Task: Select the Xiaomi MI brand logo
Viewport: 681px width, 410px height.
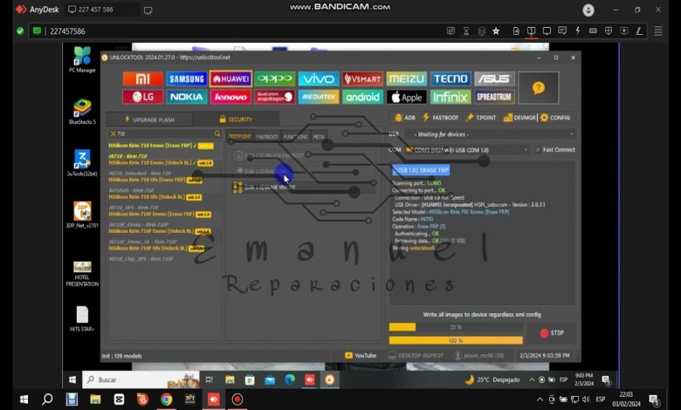Action: click(143, 79)
